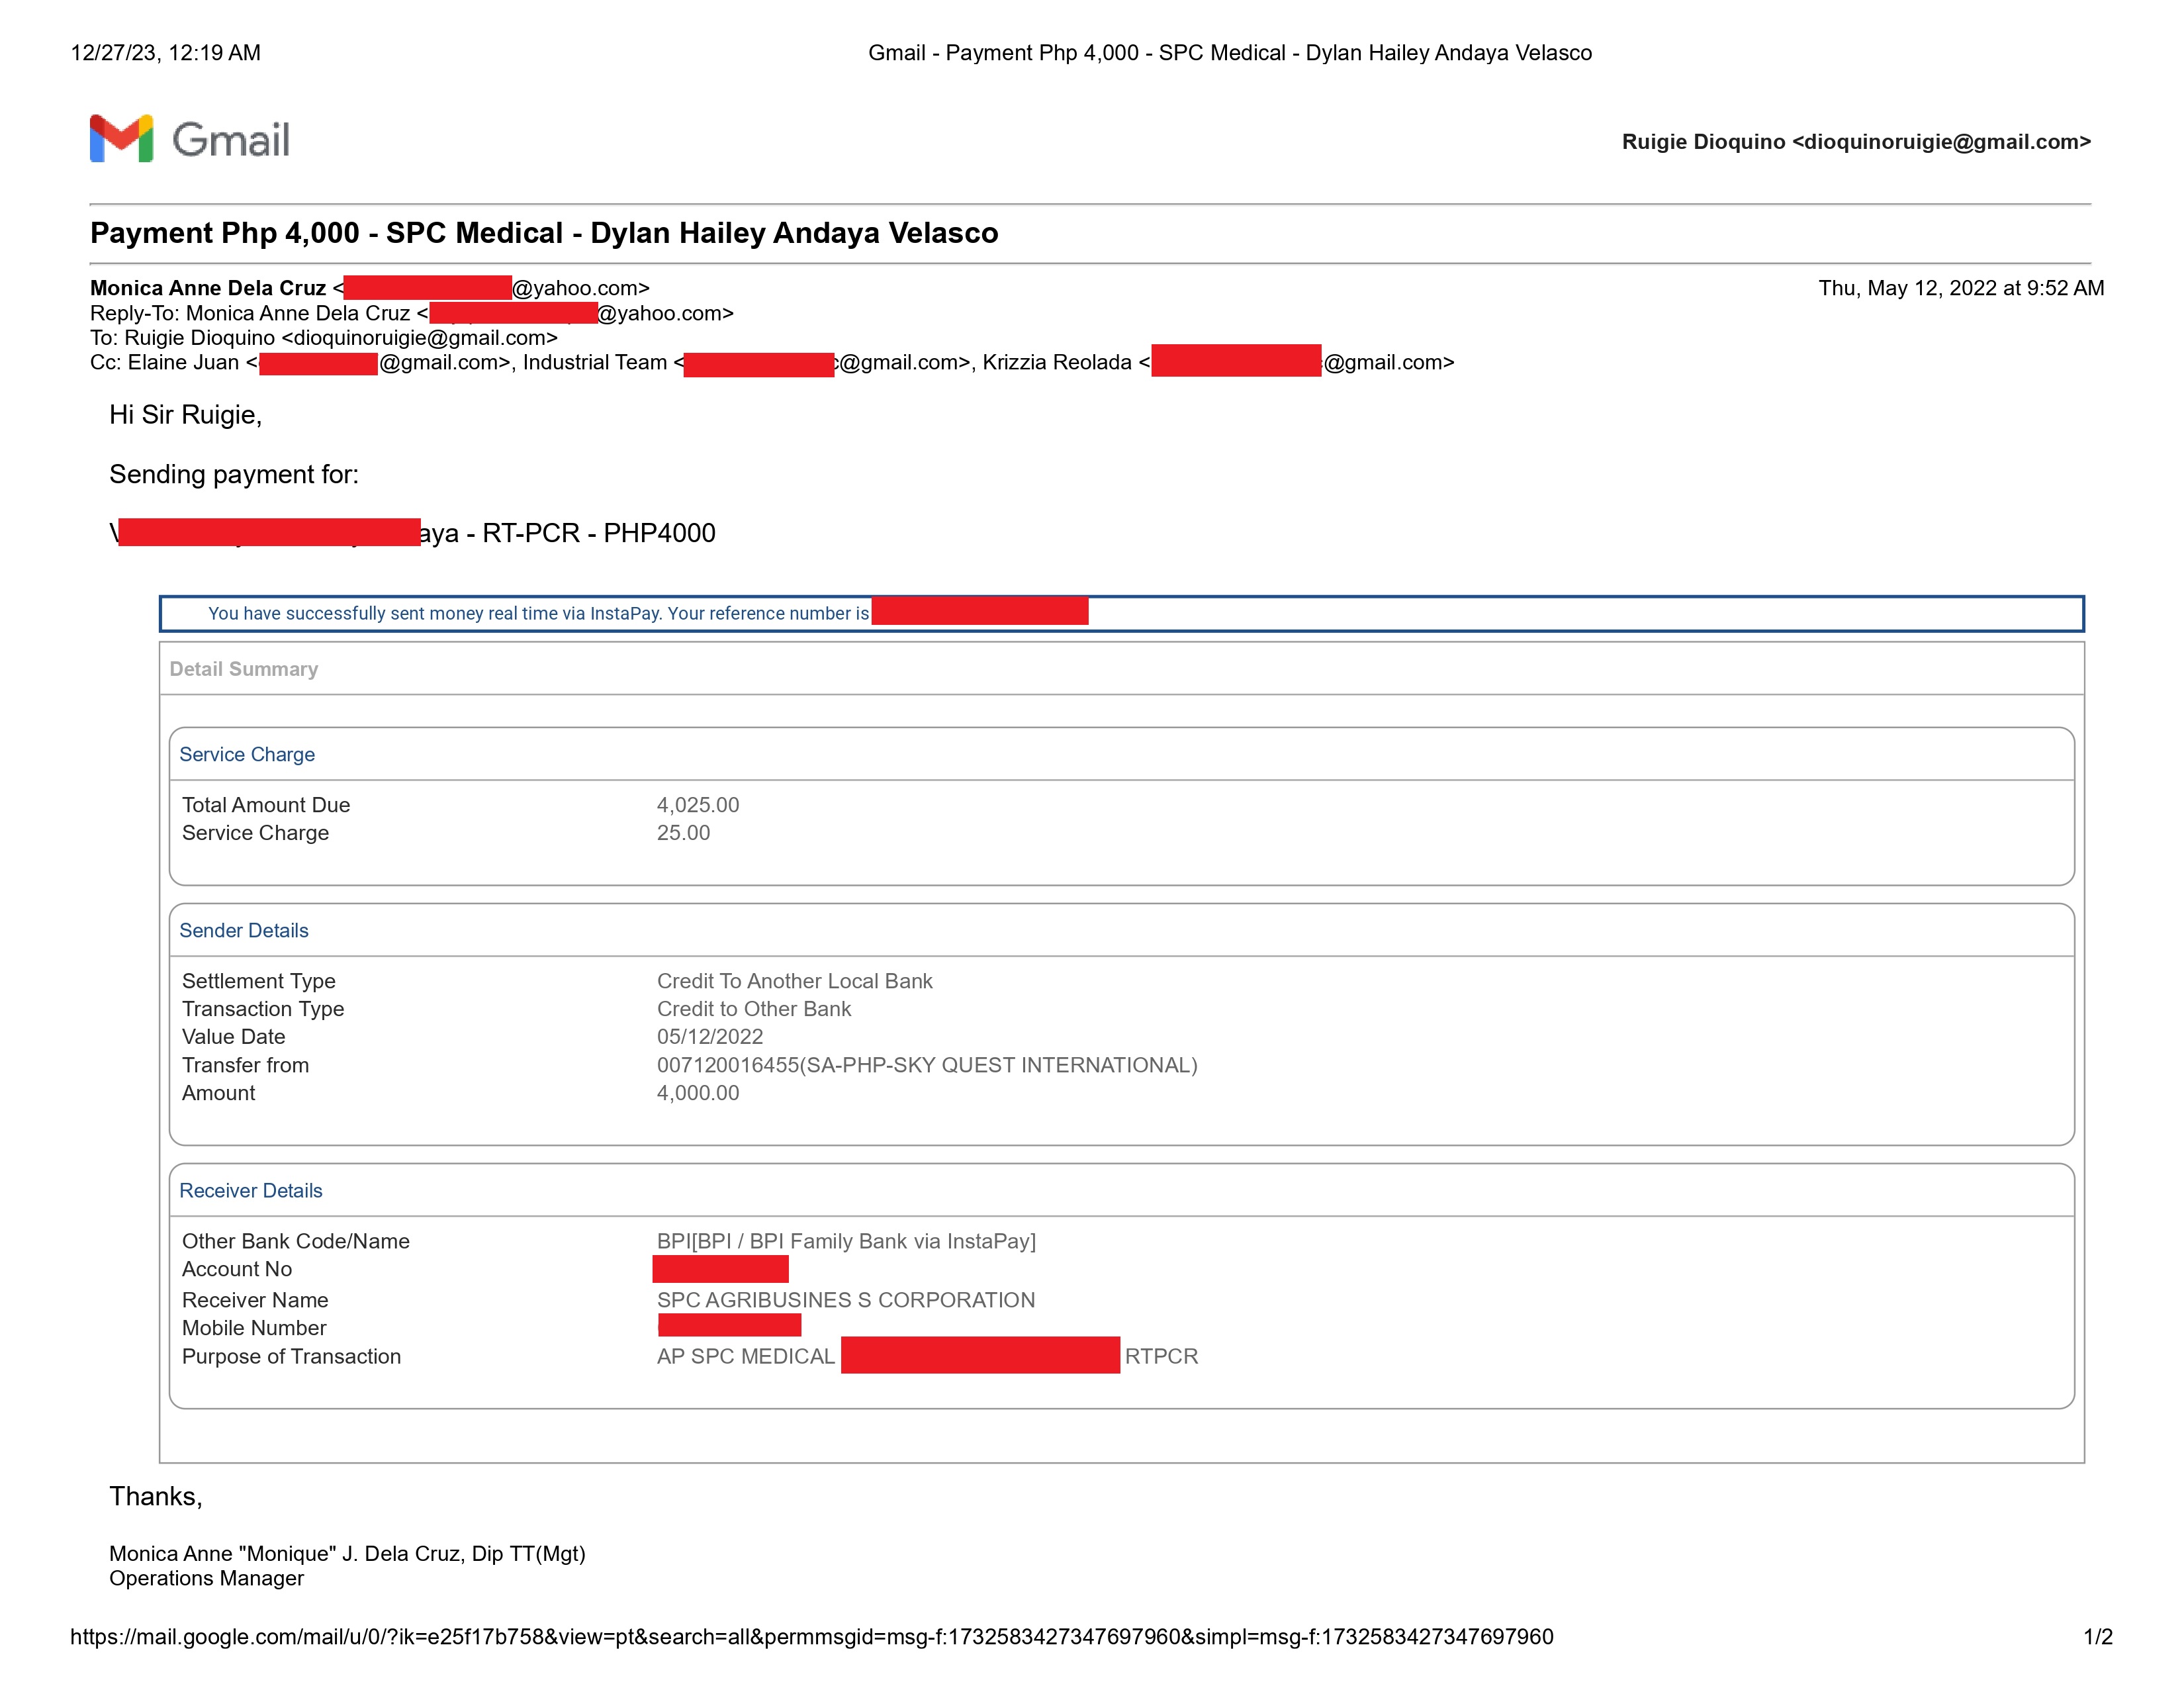
Task: Click Cc recipient Krizzia Reolada
Action: click(x=1056, y=362)
